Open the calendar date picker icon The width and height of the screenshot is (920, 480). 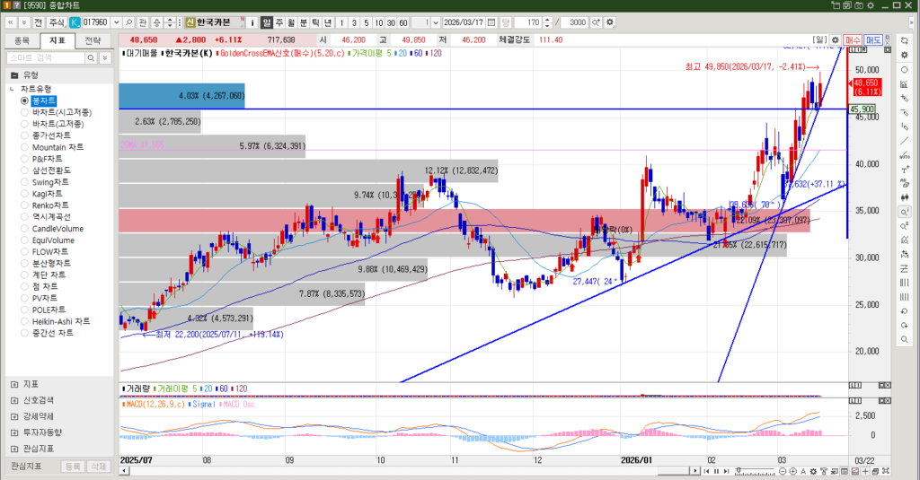[x=491, y=22]
